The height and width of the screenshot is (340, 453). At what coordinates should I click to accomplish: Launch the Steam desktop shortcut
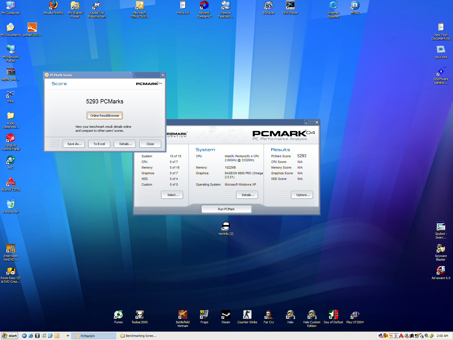(x=226, y=317)
